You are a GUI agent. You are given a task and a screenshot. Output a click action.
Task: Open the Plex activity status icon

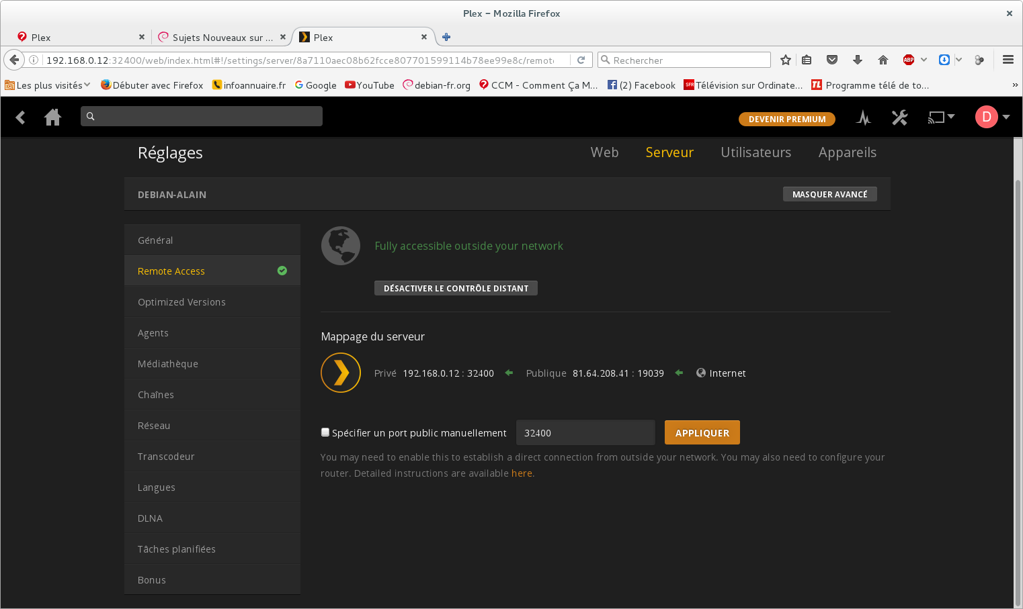[x=864, y=118]
